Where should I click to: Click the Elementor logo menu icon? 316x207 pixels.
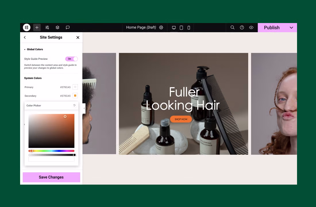coord(26,27)
